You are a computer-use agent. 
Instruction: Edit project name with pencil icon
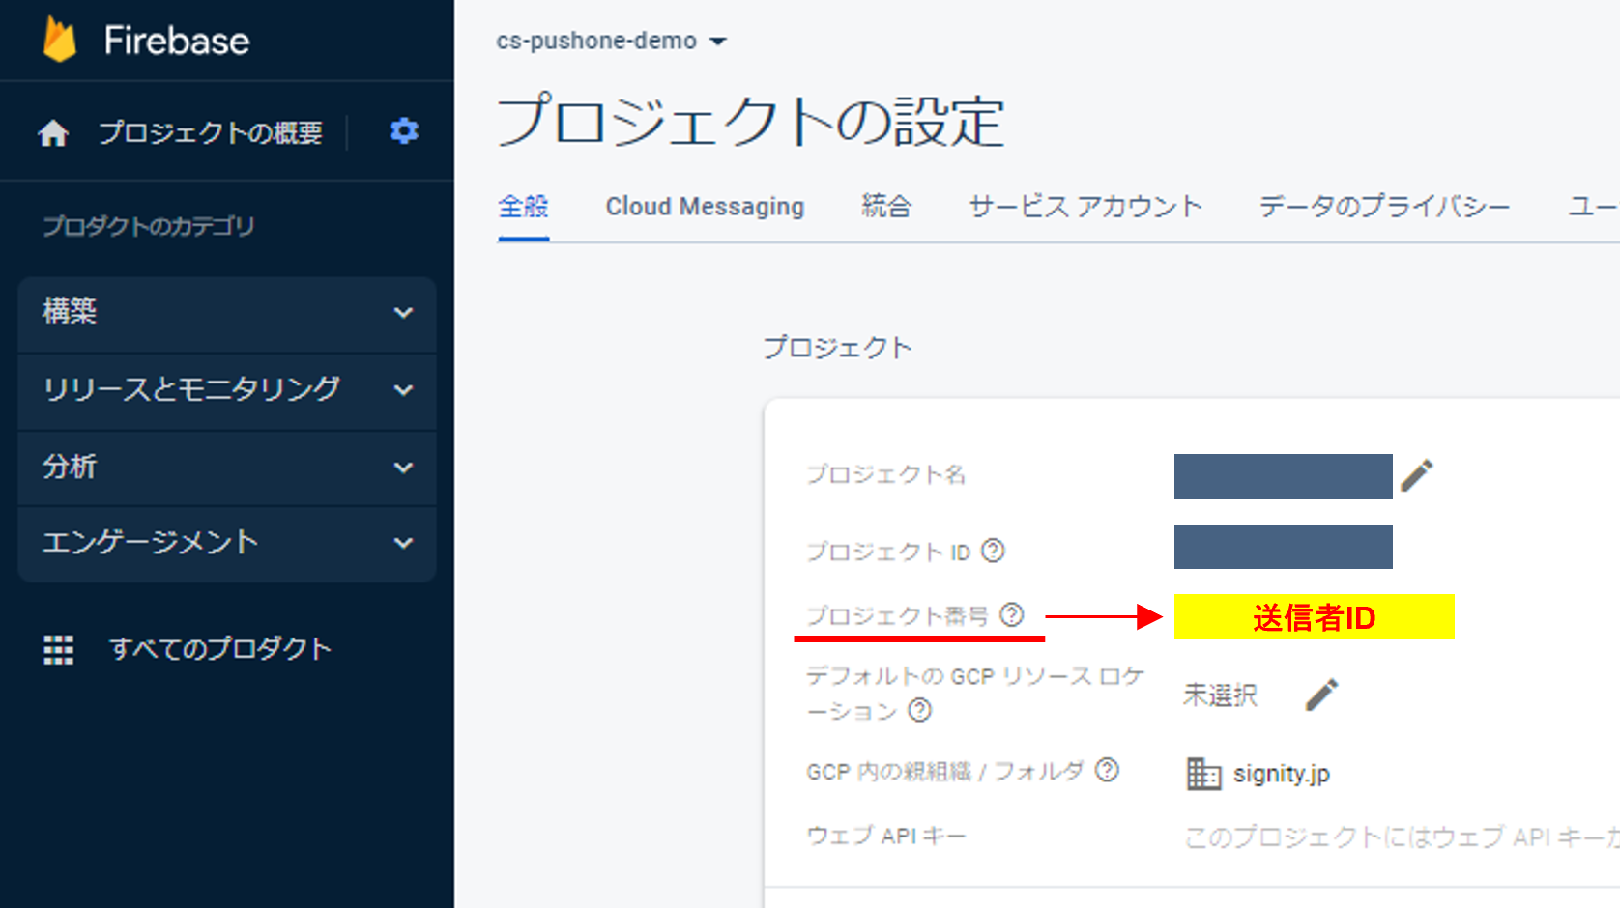(x=1417, y=475)
